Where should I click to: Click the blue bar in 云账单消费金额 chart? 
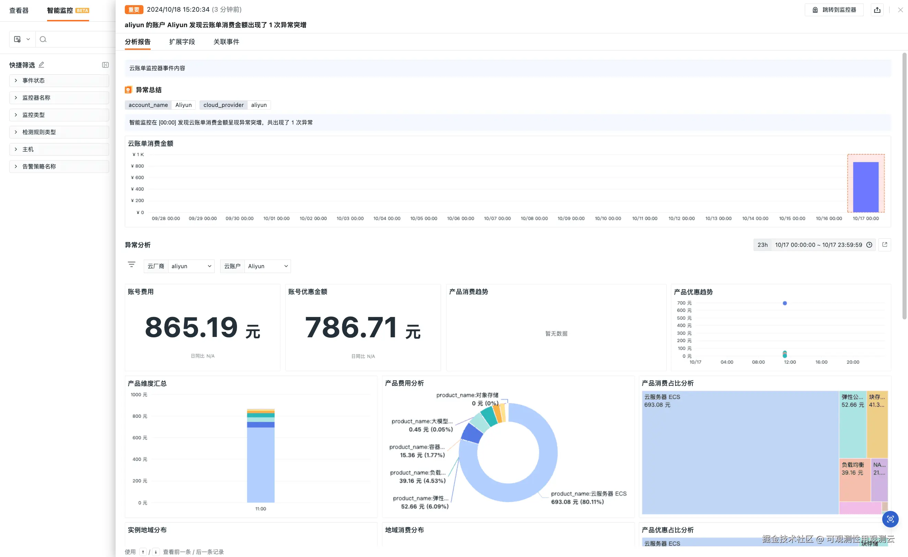click(x=865, y=187)
